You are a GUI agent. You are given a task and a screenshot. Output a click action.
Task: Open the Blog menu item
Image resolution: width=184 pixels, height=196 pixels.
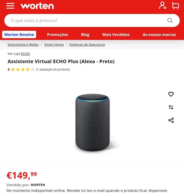point(85,34)
